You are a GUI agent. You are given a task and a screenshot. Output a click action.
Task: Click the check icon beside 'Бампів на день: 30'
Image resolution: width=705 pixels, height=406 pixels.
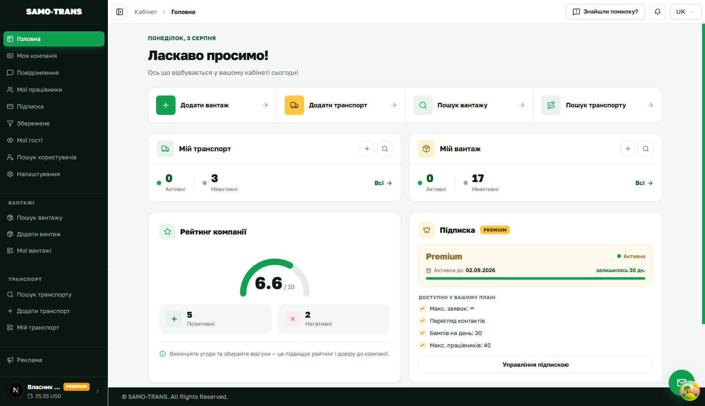pyautogui.click(x=422, y=333)
